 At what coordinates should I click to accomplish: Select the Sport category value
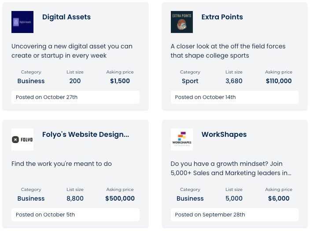point(190,81)
